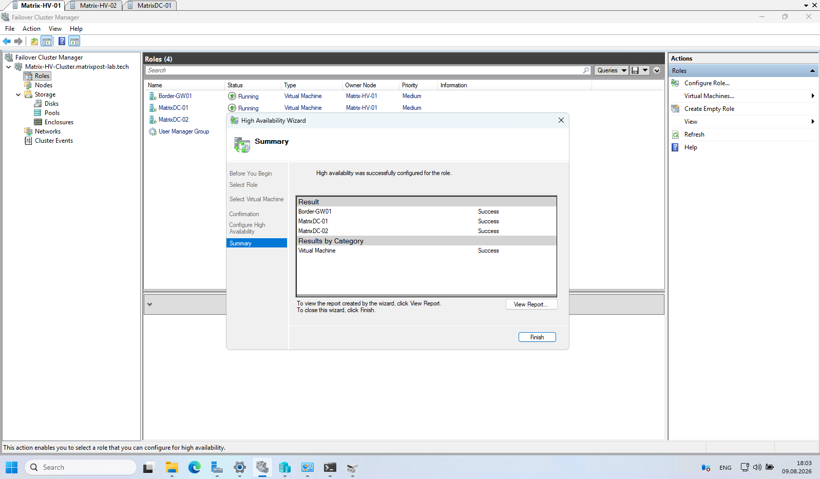820x479 pixels.
Task: Click the search magnifier icon in Roles
Action: coord(586,70)
